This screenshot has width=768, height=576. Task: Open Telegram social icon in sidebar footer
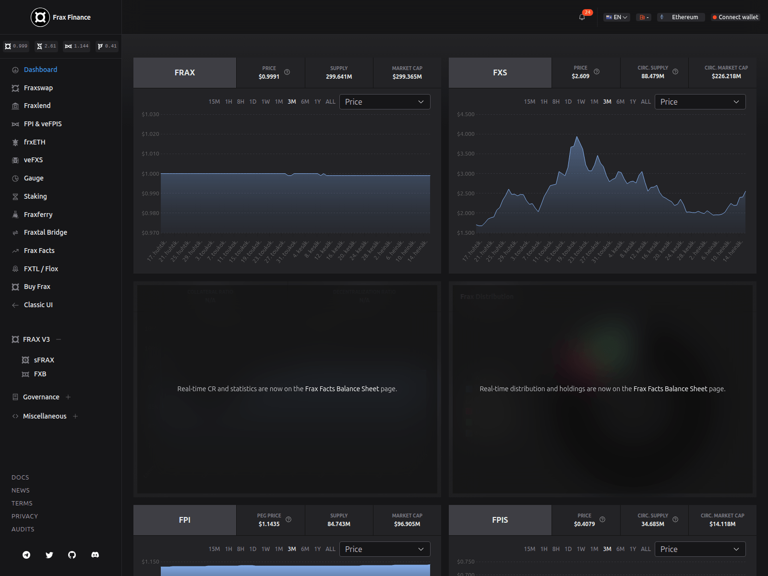pyautogui.click(x=26, y=555)
